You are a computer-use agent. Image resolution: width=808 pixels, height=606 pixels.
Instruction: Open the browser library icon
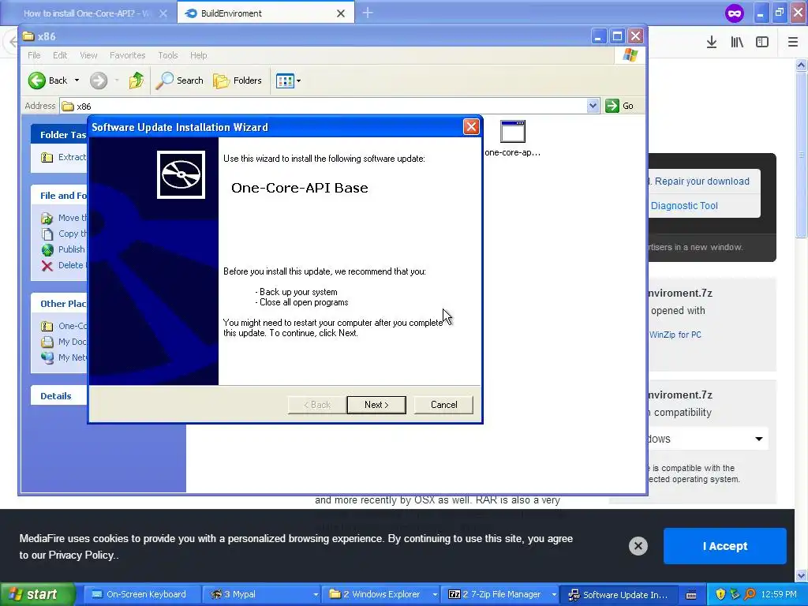pyautogui.click(x=737, y=43)
